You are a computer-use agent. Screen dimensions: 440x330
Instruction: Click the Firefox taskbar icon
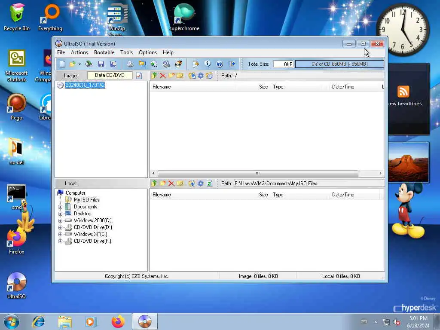tap(118, 321)
